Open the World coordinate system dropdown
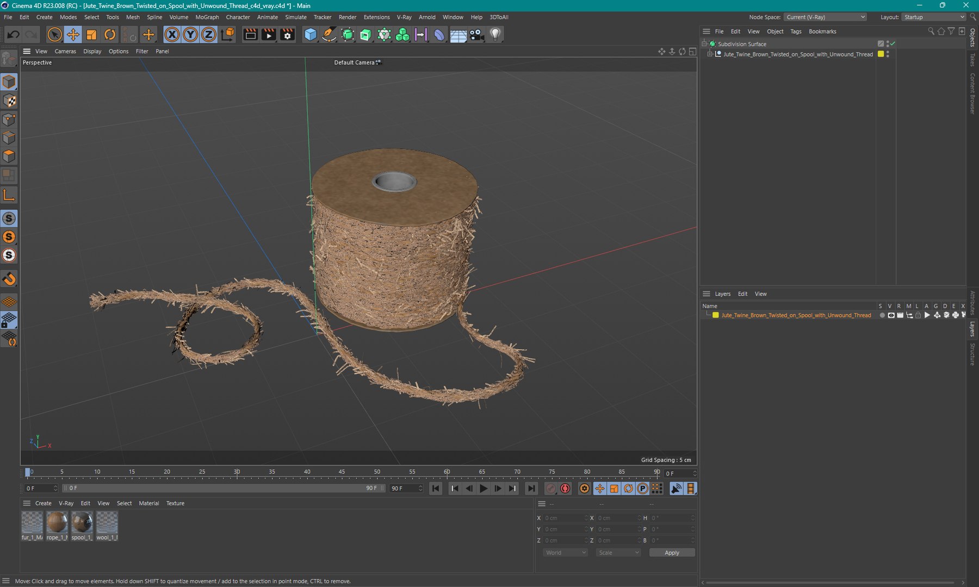 coord(565,553)
